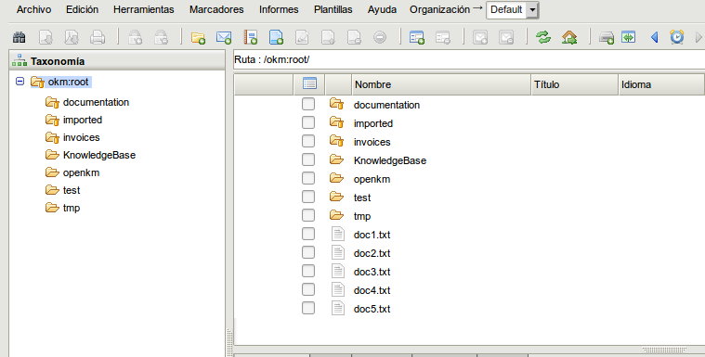Tick the checkbox for the invoices folder
The width and height of the screenshot is (705, 357).
[x=308, y=141]
